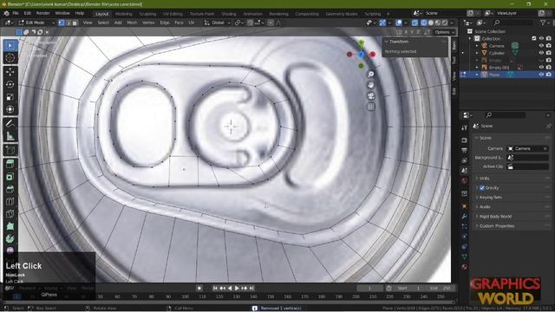Toggle X-ray display mode
555x312 pixels.
point(415,23)
